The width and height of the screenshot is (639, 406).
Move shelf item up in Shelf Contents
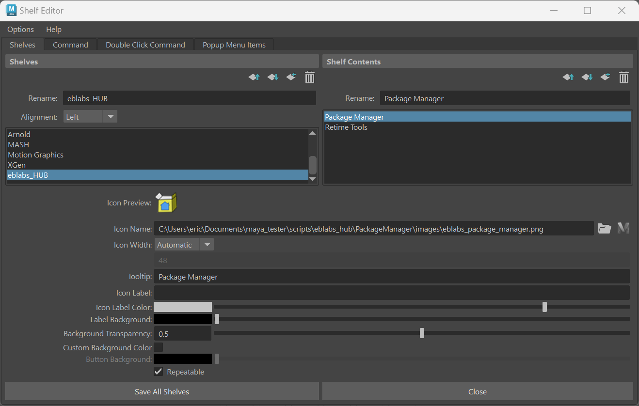(569, 77)
